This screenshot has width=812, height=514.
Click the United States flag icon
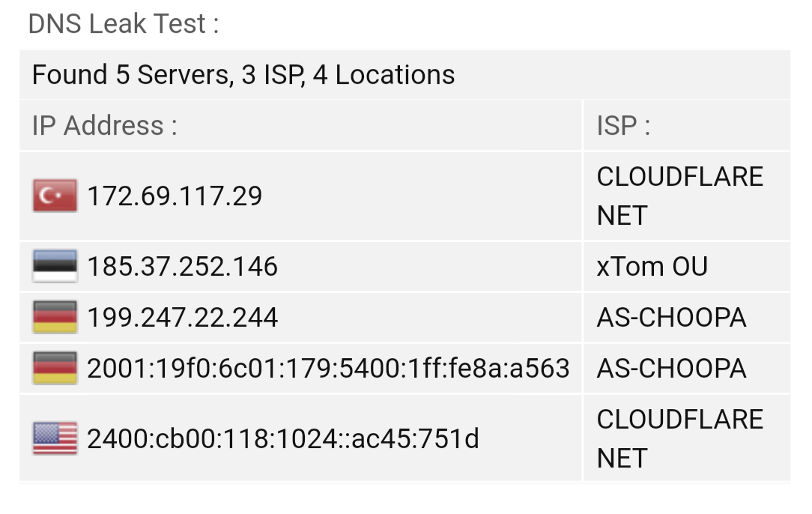pyautogui.click(x=55, y=438)
